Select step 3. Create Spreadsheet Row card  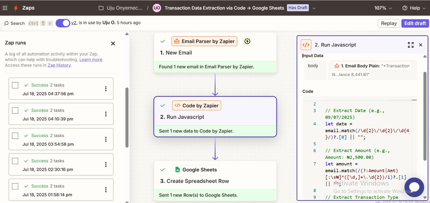point(215,181)
